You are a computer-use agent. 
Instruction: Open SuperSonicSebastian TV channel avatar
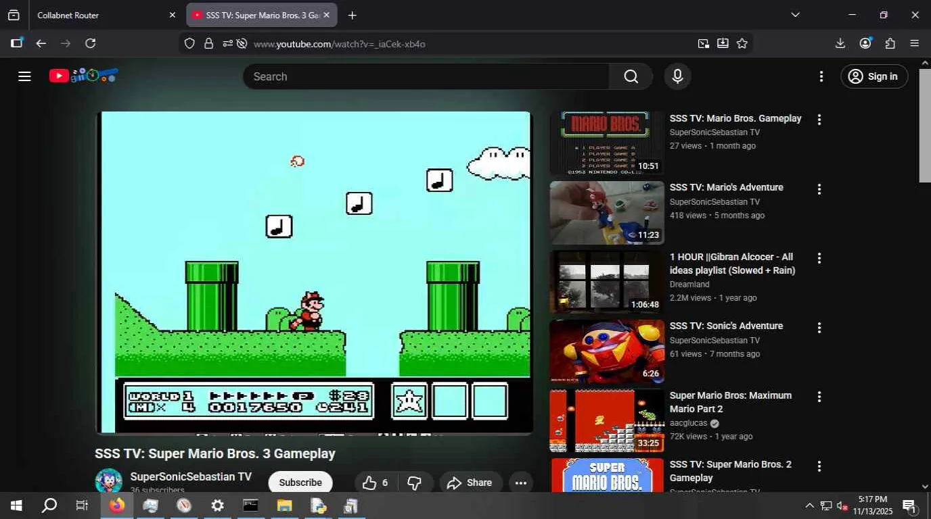point(108,480)
